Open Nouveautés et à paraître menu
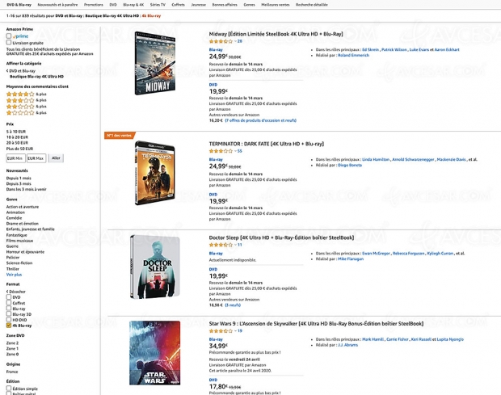This screenshot has height=395, width=501. point(57,5)
